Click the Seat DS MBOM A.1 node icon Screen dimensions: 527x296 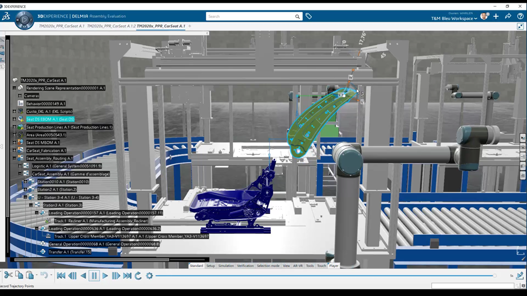pyautogui.click(x=20, y=142)
